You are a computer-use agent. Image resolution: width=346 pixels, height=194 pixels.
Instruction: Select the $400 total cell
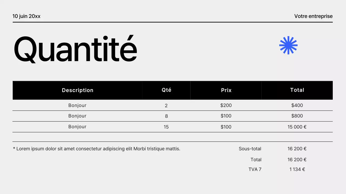point(297,105)
